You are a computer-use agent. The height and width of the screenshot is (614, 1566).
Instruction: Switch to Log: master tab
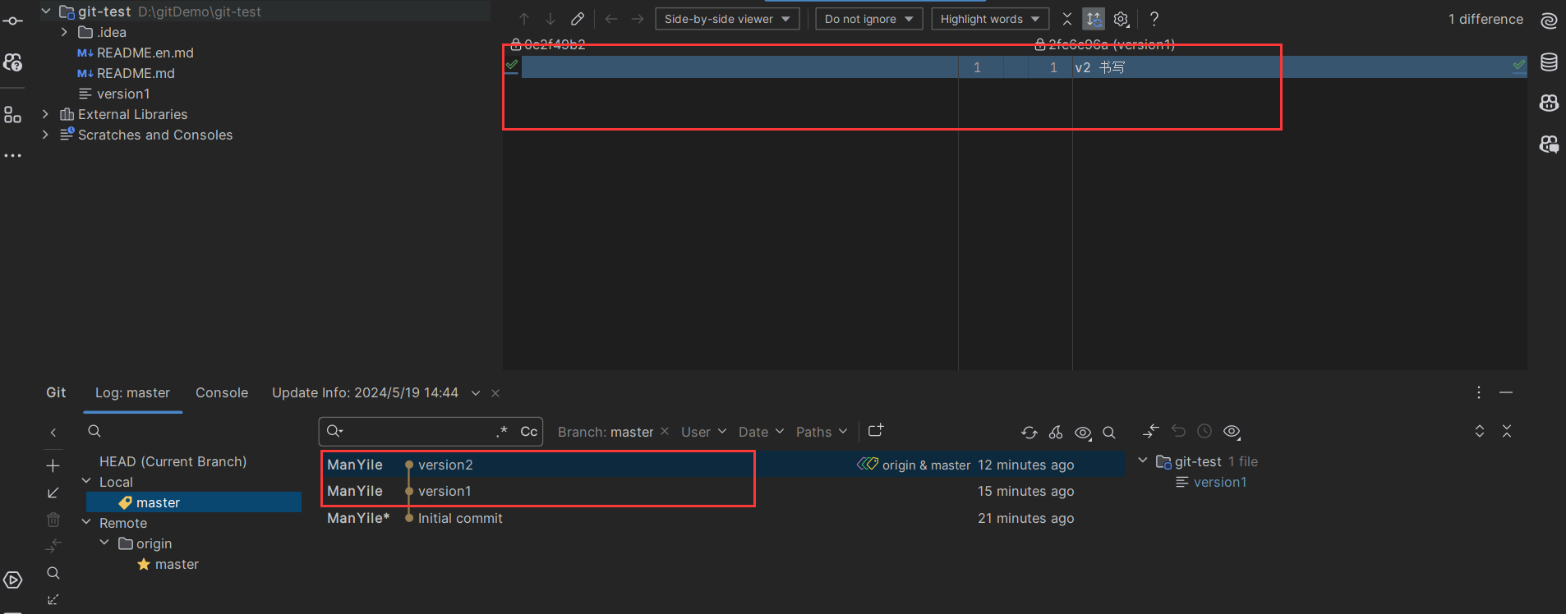pyautogui.click(x=132, y=393)
